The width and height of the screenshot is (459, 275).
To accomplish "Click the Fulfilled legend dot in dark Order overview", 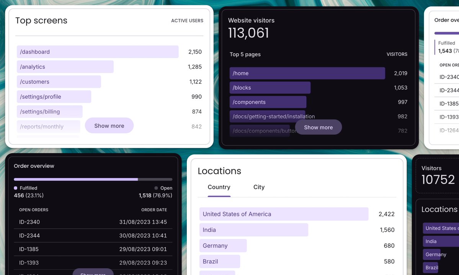I will 16,188.
